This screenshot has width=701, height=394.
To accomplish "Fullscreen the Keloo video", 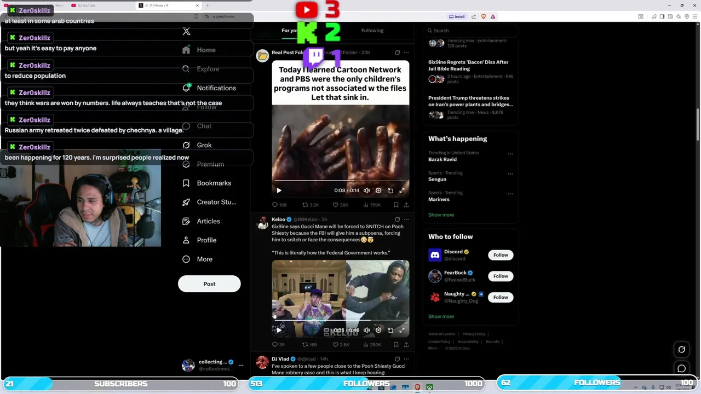I will [402, 330].
